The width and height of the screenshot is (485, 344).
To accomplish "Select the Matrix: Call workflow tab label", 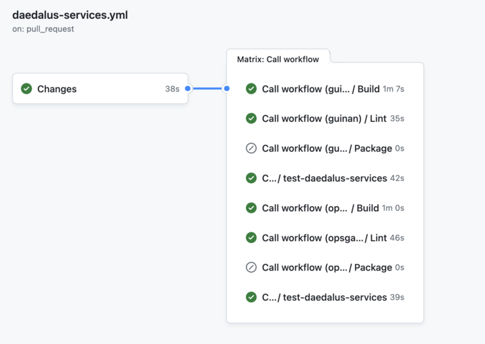I will coord(278,59).
